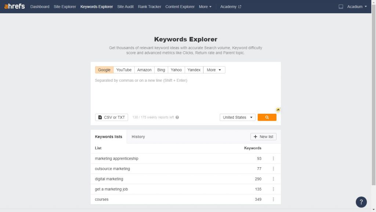Image resolution: width=376 pixels, height=212 pixels.
Task: Open the notifications screen icon near Acadium
Action: coord(341,7)
